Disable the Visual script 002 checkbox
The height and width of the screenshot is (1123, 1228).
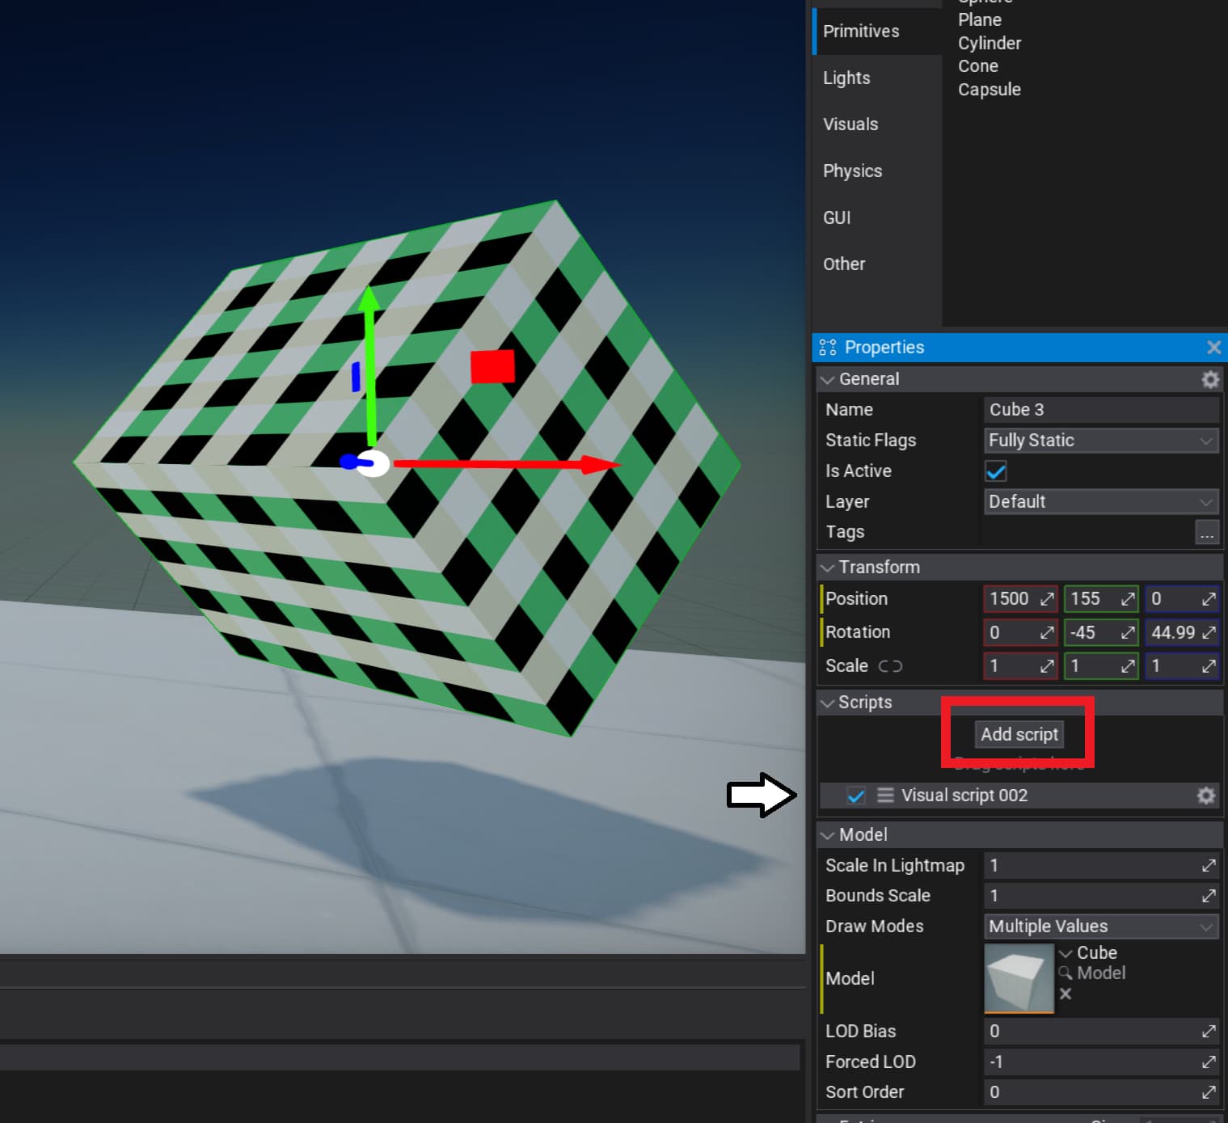856,796
